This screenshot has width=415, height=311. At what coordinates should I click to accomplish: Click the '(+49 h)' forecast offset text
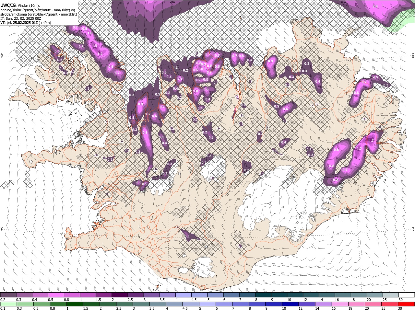point(45,23)
